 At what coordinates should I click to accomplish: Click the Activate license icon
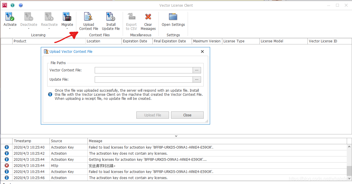(10, 17)
